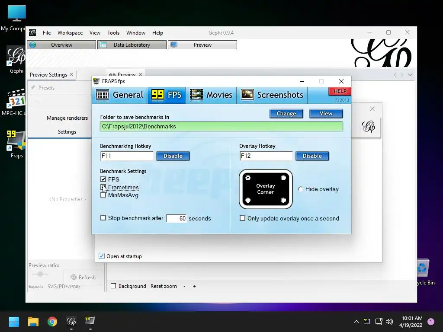The image size is (443, 332).
Task: Enable the MinMaxAvg checkbox
Action: (103, 195)
